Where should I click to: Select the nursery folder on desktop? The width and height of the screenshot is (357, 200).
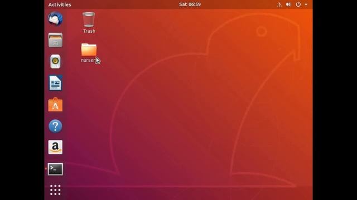pyautogui.click(x=89, y=49)
